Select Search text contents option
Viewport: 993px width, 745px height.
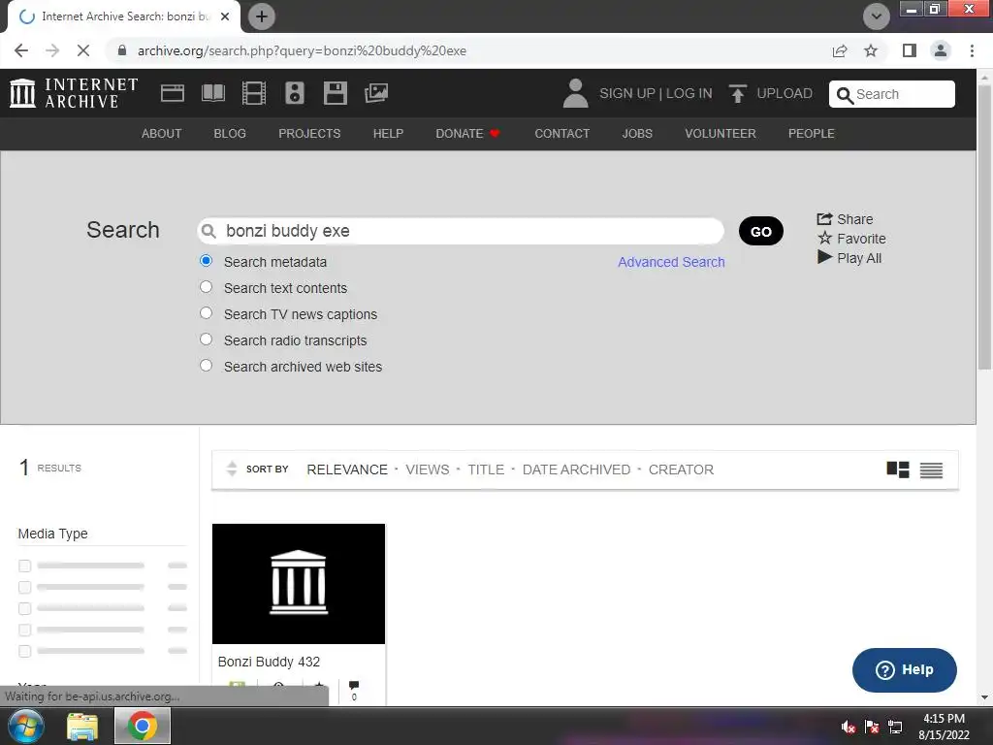[x=206, y=287]
